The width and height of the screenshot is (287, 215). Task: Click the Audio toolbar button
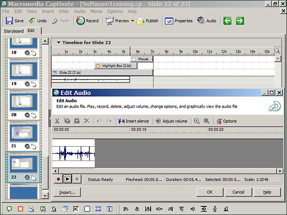point(207,21)
